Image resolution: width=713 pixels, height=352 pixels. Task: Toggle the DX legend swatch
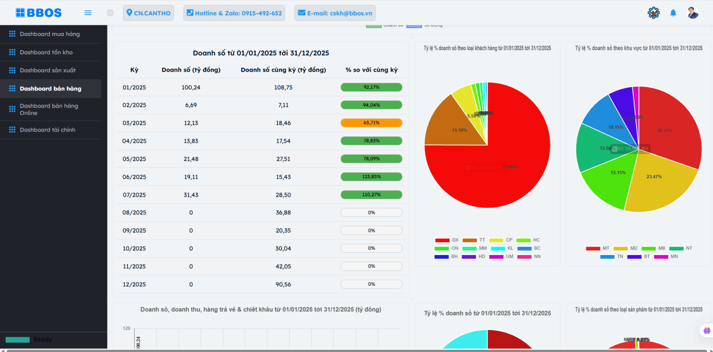click(442, 240)
